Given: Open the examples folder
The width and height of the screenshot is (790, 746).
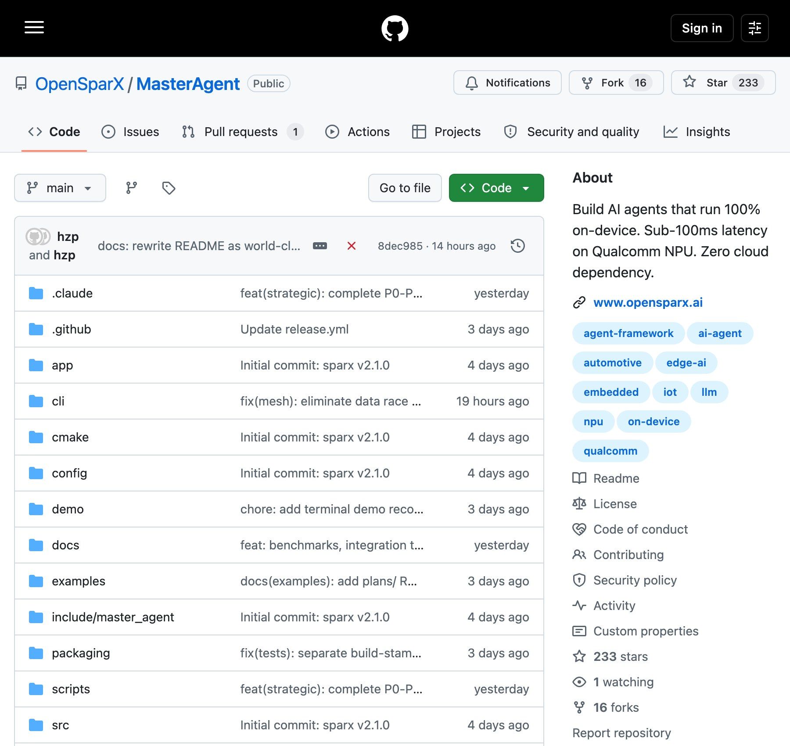Looking at the screenshot, I should tap(79, 581).
